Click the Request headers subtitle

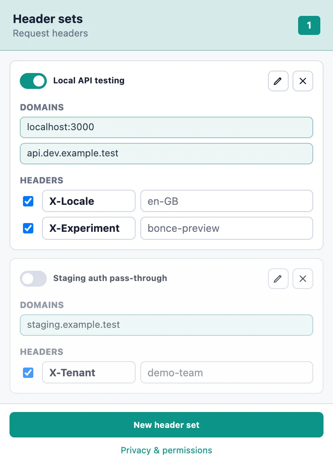(50, 33)
